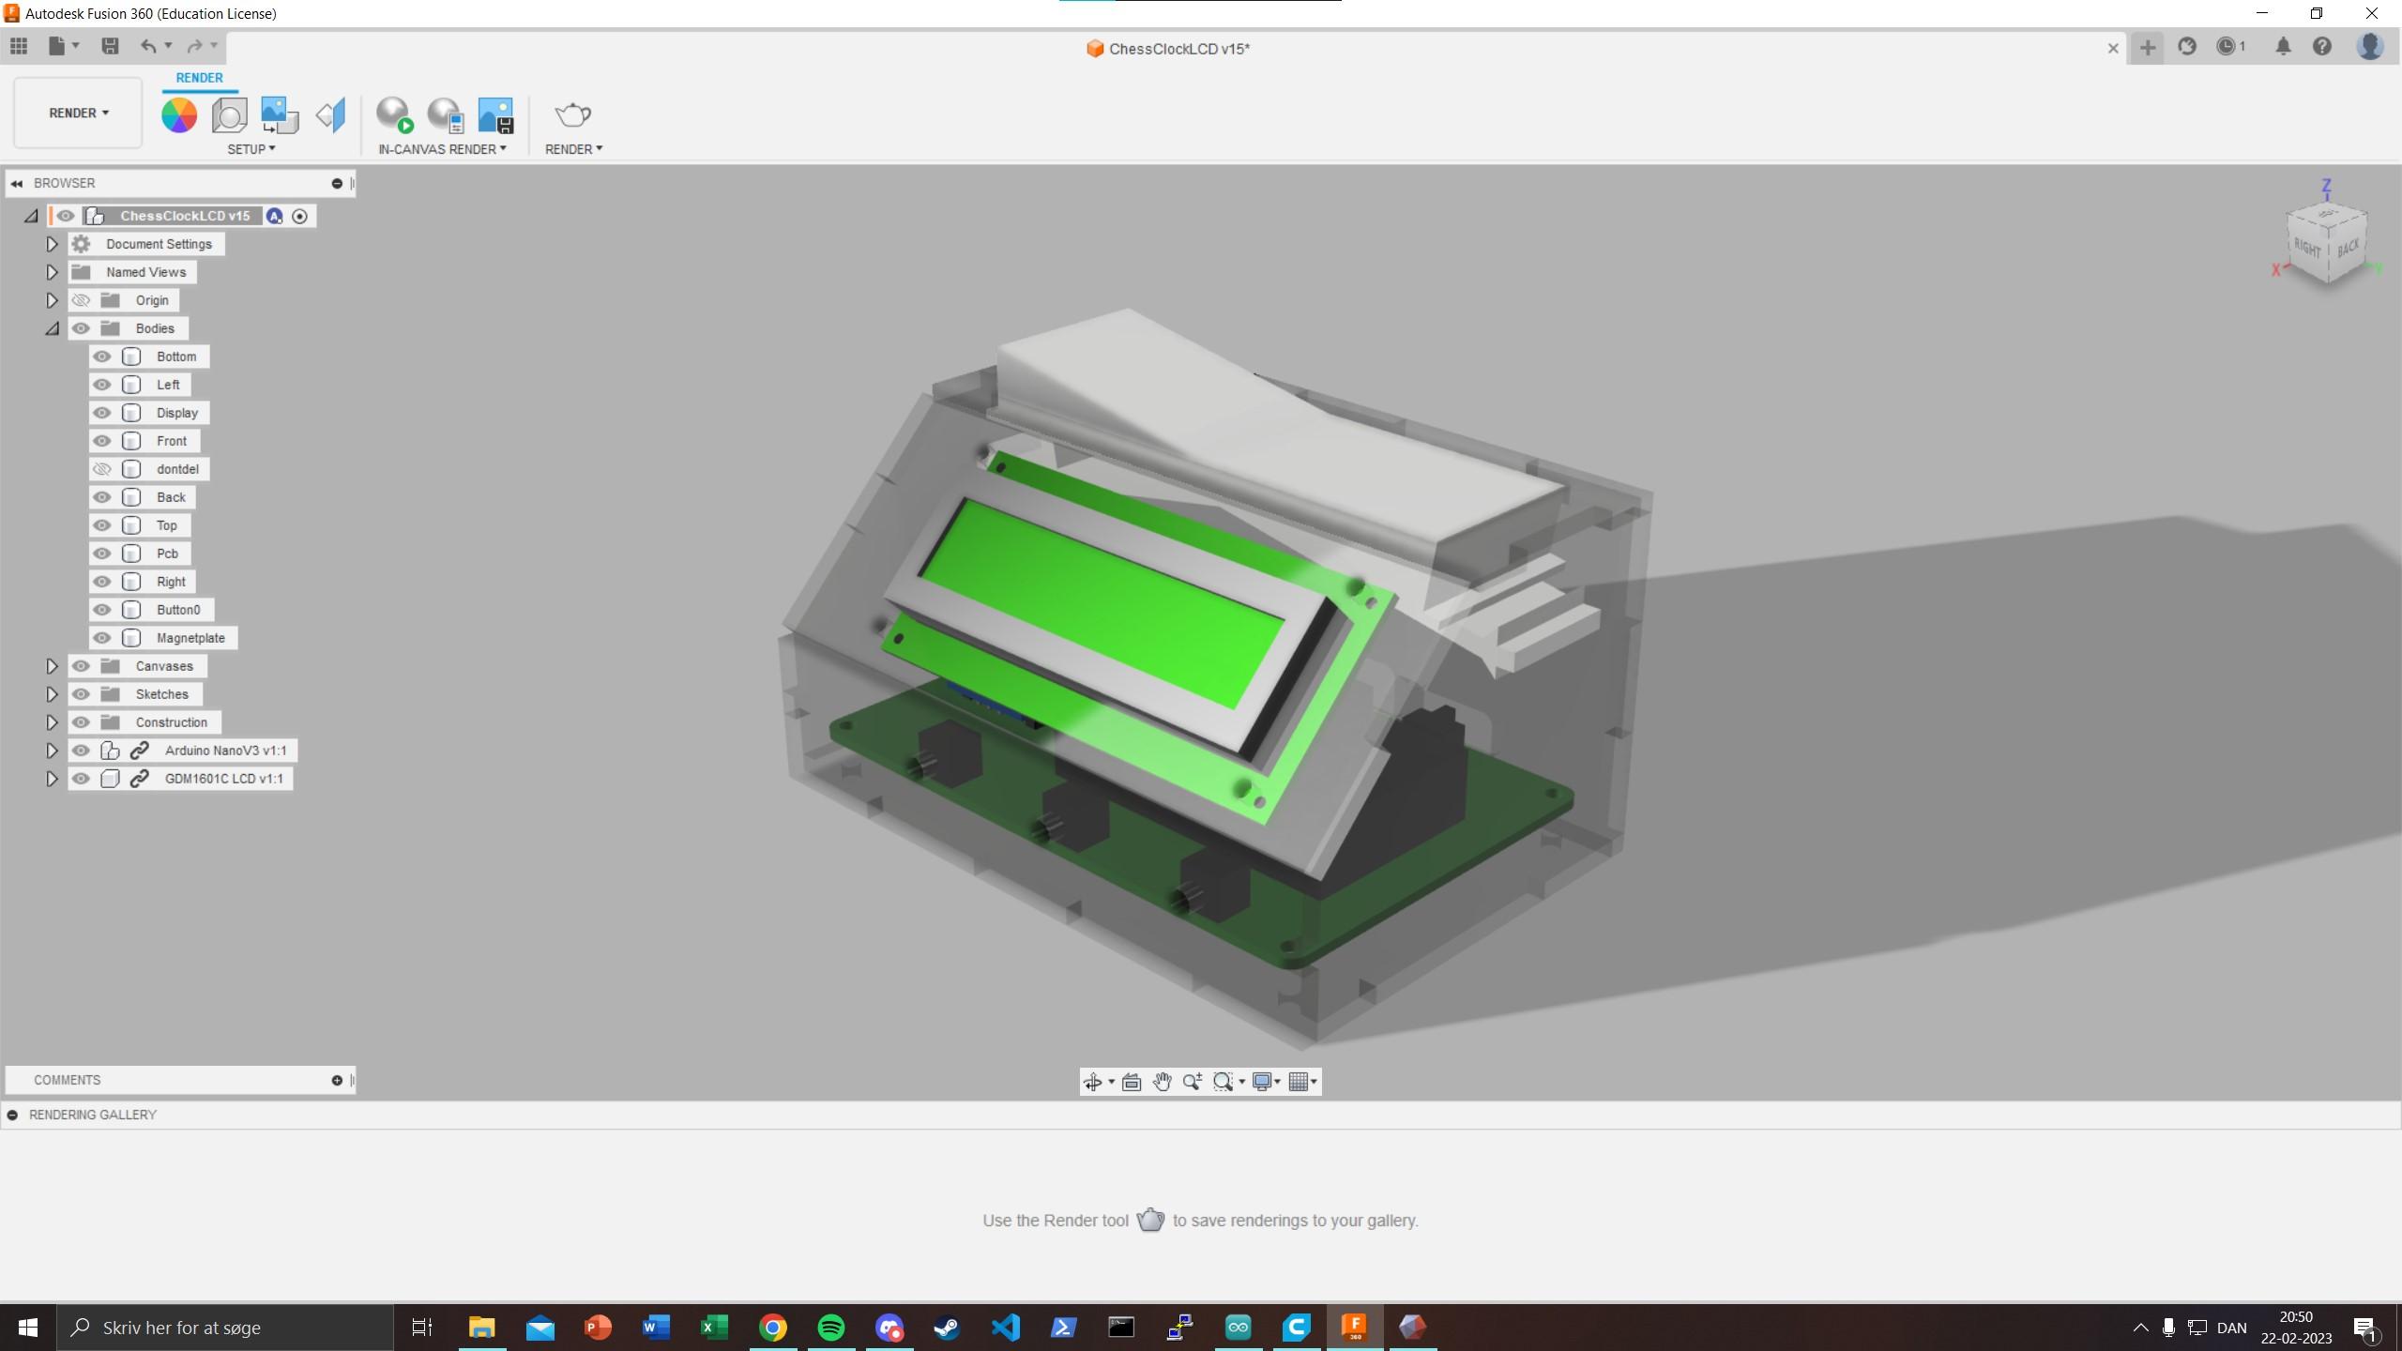Screen dimensions: 2402x1351
Task: Click the dontdel body tree item
Action: [x=176, y=468]
